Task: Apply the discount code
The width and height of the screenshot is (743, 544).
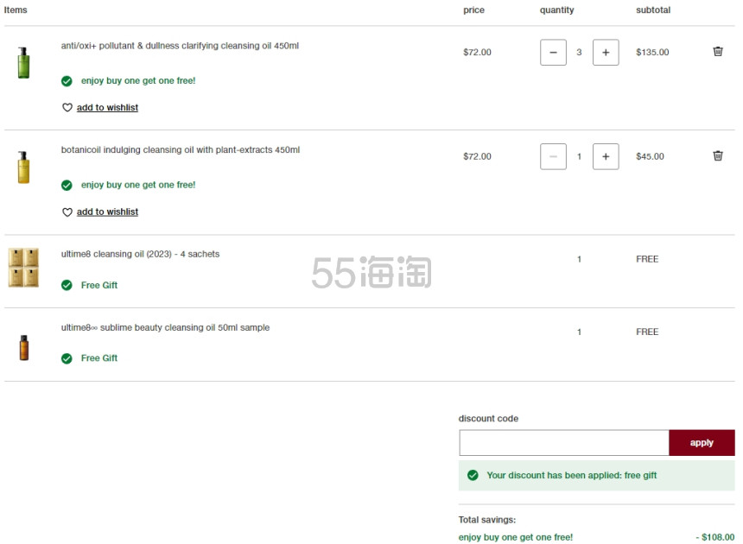Action: click(x=702, y=443)
